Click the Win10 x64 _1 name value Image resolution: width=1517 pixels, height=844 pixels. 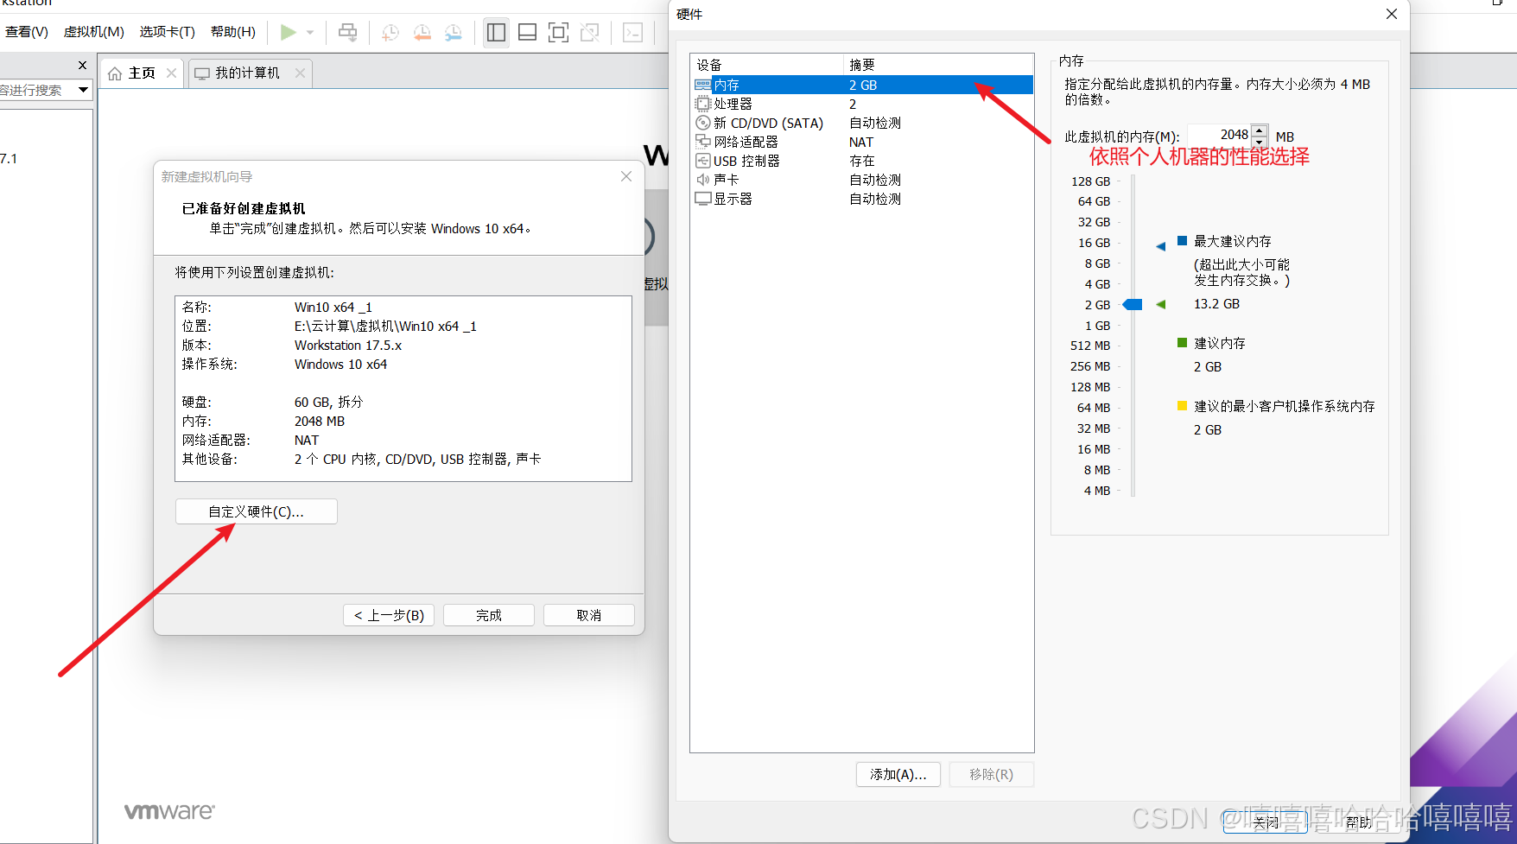point(333,308)
